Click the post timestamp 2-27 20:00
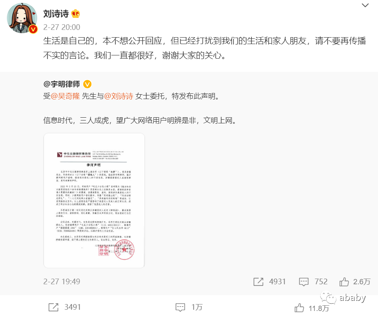 click(62, 27)
